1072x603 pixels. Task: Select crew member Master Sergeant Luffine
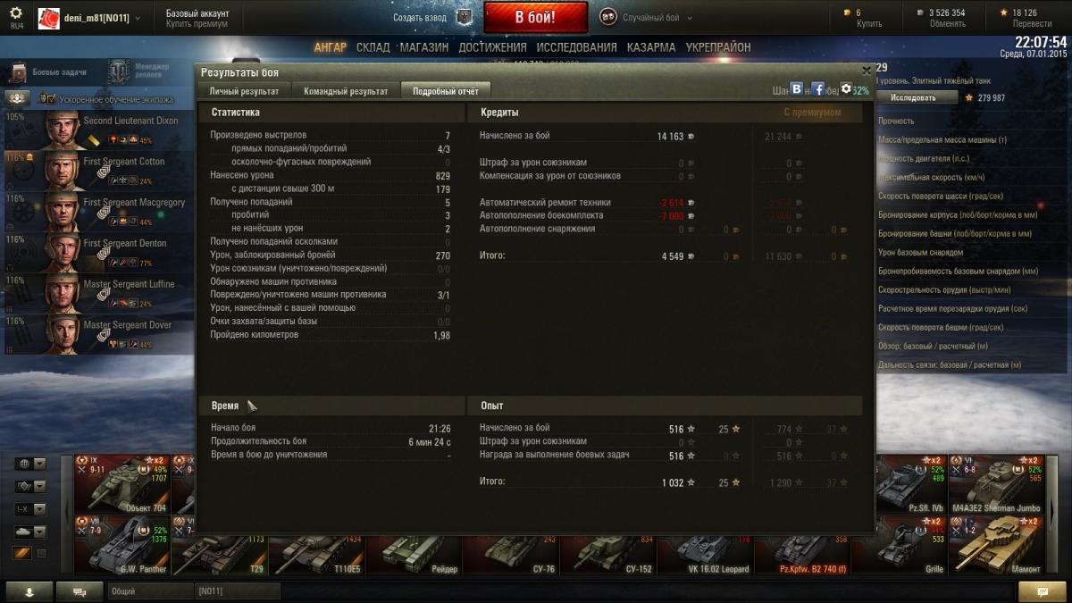96,294
